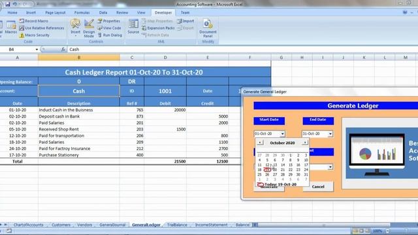Switch to Page Layout tab

tap(55, 12)
